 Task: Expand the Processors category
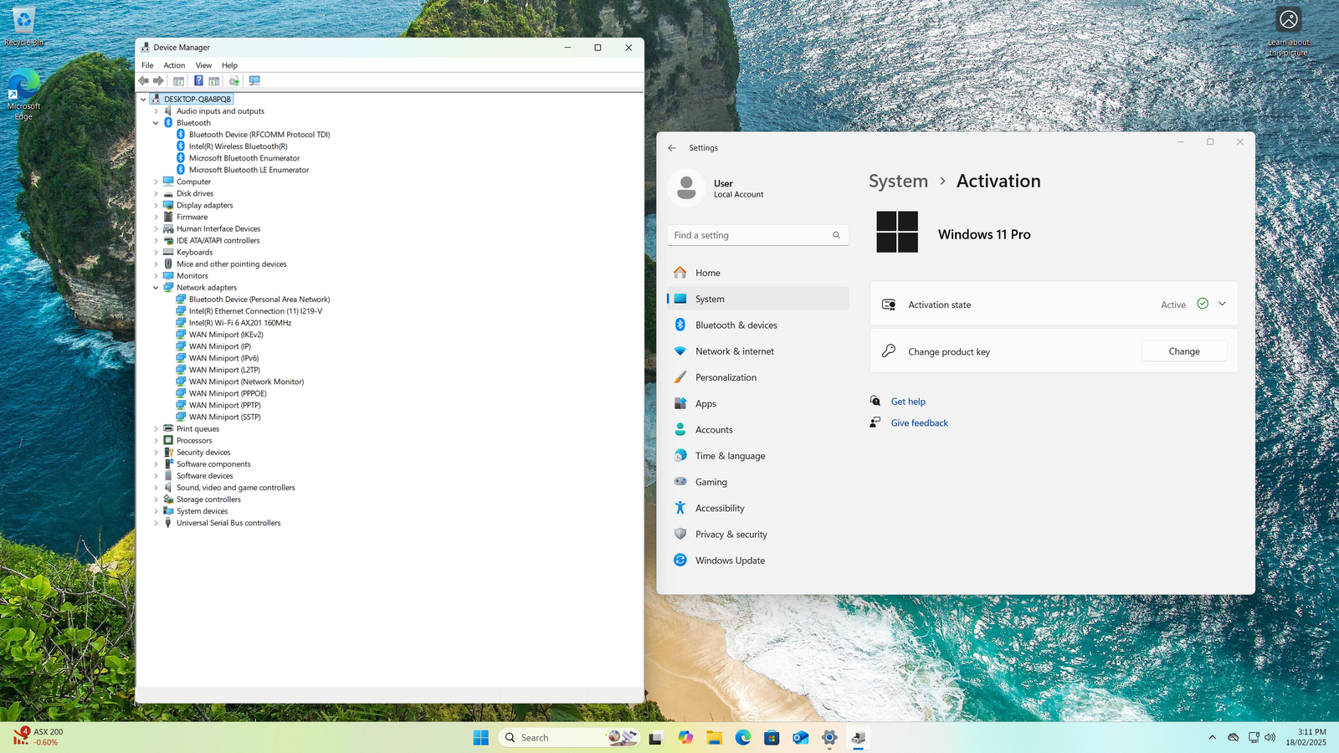pyautogui.click(x=156, y=440)
